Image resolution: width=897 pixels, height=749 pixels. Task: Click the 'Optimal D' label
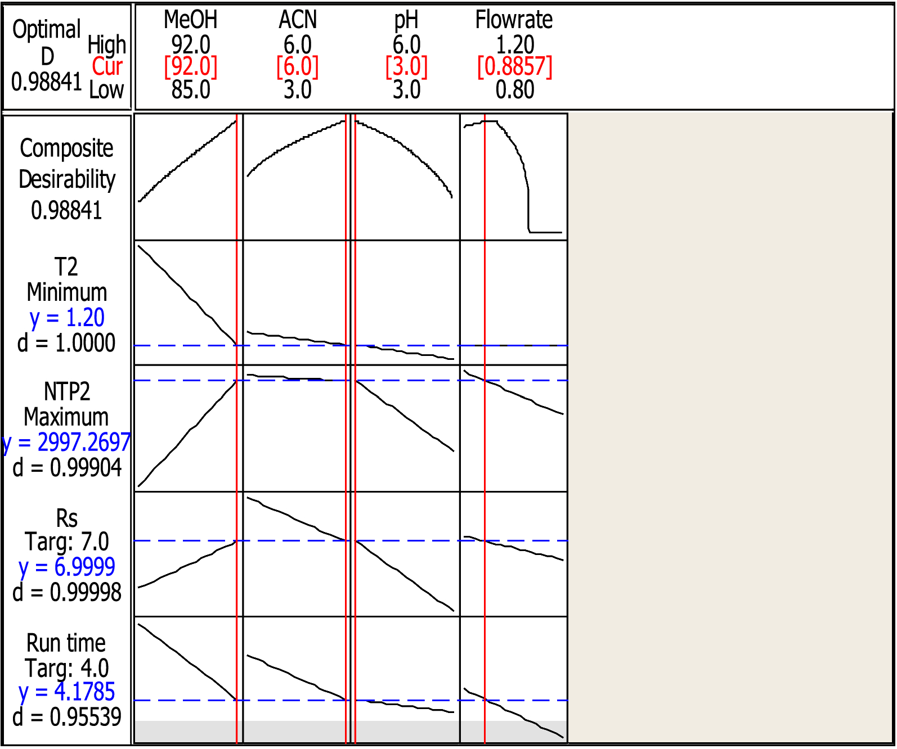coord(47,43)
